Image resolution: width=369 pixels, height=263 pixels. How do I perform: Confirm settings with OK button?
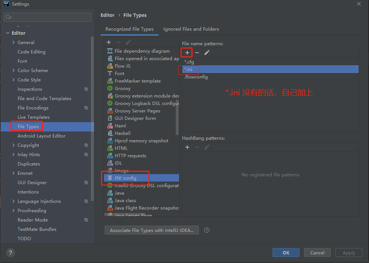coord(286,253)
